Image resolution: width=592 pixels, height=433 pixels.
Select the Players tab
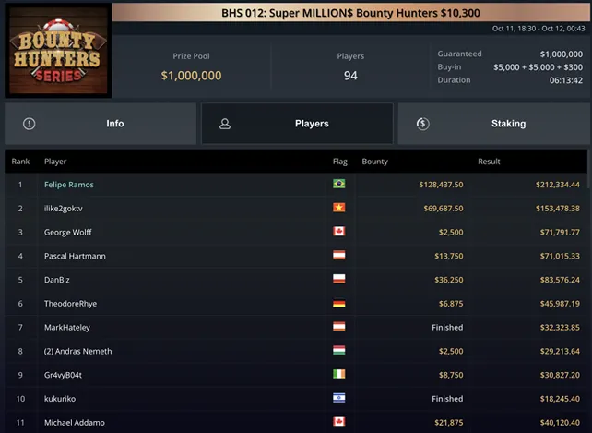(297, 124)
